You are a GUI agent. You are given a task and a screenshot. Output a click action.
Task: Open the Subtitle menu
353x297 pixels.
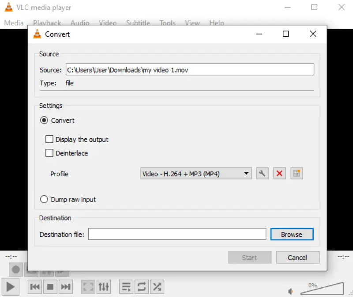point(138,23)
